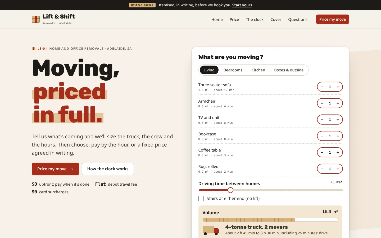The image size is (381, 238).
Task: Open the Price navigation link
Action: point(234,20)
